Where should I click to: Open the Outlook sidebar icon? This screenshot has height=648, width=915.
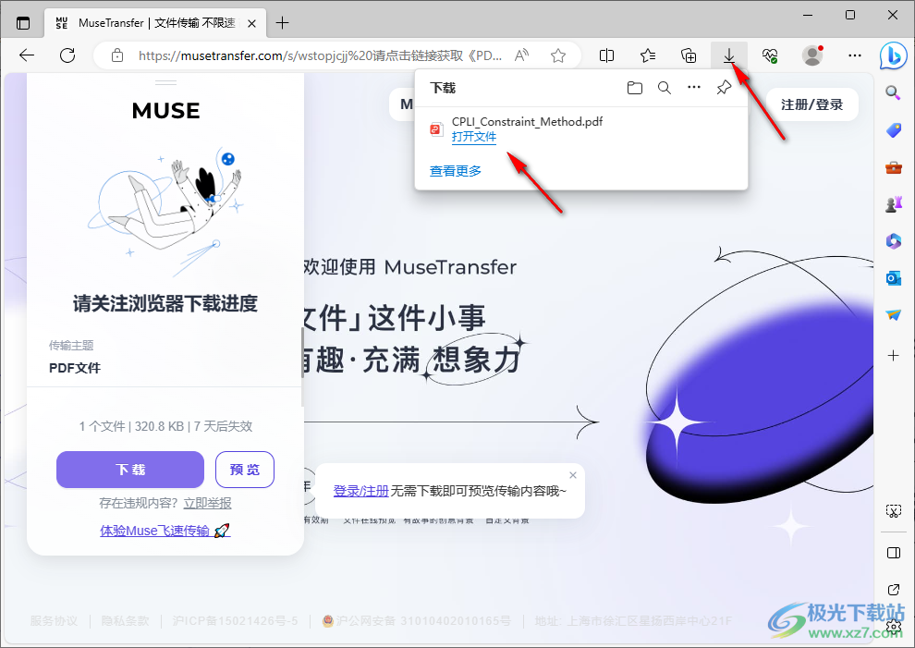[892, 277]
